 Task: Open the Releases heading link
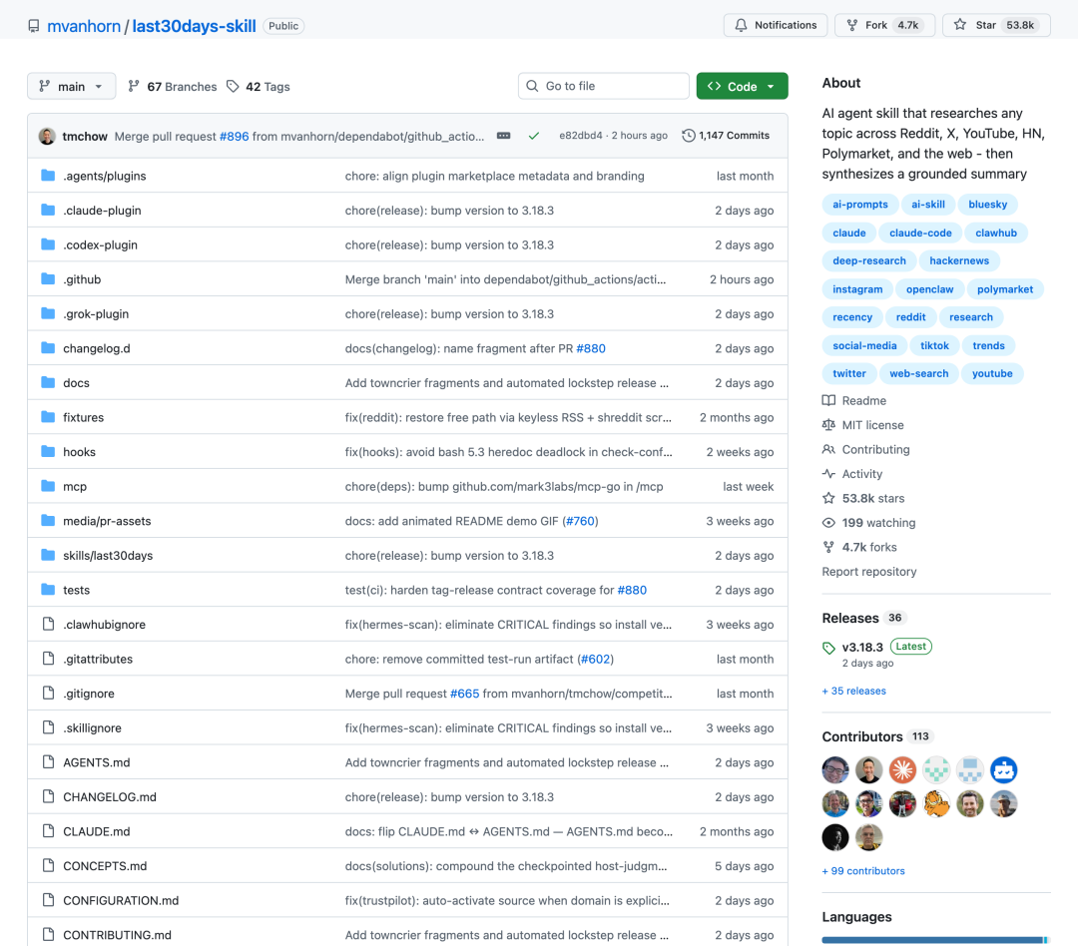(850, 618)
